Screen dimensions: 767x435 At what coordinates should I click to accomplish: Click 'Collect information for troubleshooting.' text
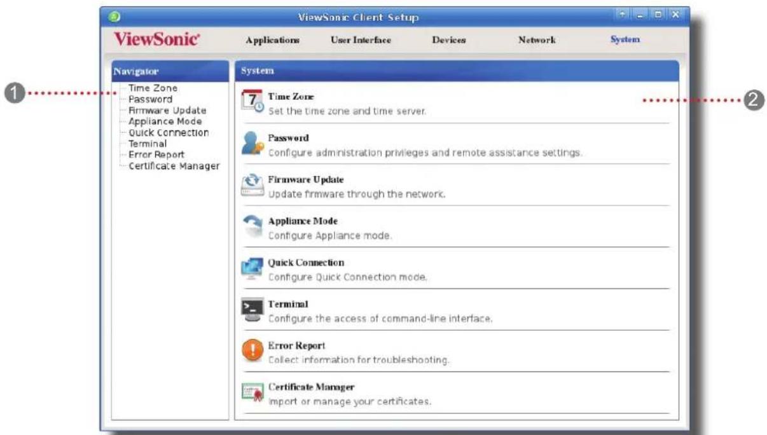(x=359, y=361)
